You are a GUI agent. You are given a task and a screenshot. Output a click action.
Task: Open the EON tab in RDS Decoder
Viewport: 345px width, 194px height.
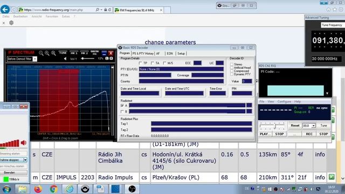click(170, 53)
